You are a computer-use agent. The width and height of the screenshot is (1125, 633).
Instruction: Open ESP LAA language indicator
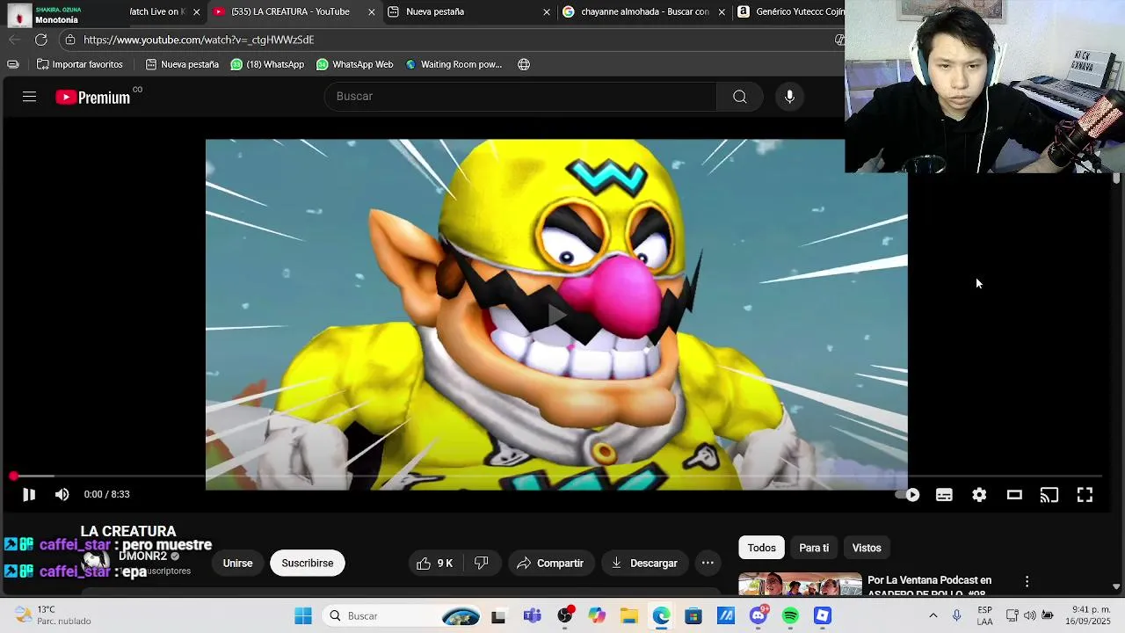point(984,615)
